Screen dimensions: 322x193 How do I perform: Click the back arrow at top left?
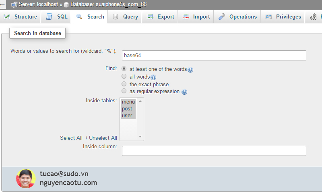point(2,4)
